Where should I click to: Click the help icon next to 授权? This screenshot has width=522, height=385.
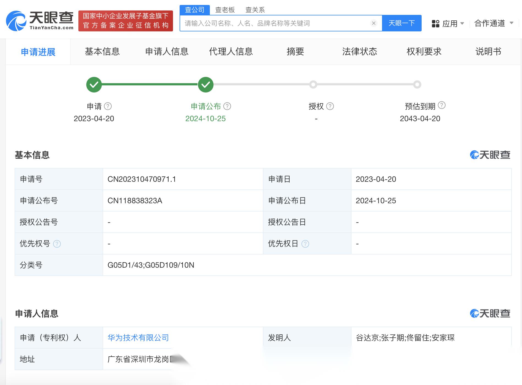[x=330, y=106]
